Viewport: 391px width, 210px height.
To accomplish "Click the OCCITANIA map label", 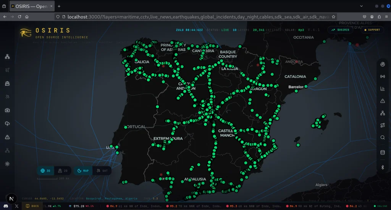I will pyautogui.click(x=304, y=37).
